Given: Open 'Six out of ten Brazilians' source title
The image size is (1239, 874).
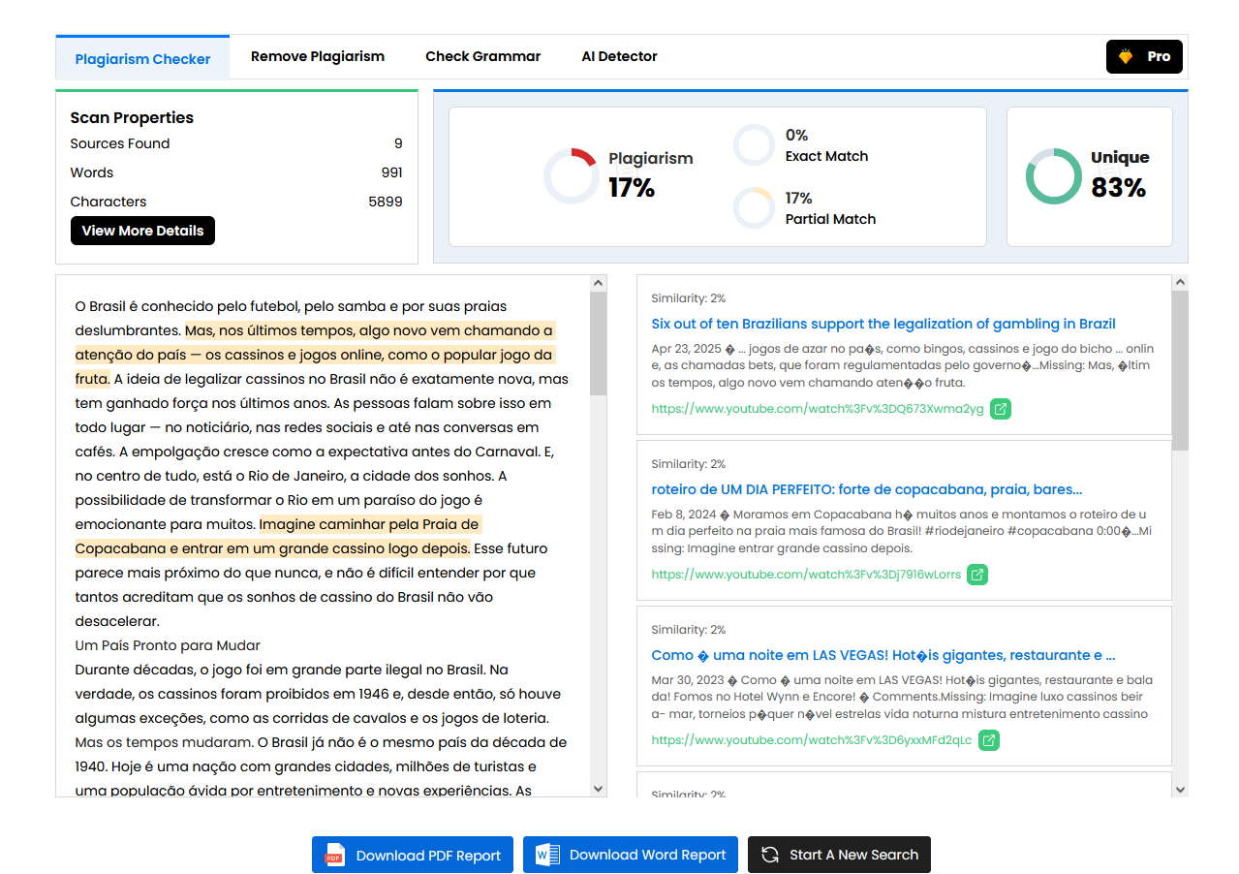Looking at the screenshot, I should tap(883, 324).
